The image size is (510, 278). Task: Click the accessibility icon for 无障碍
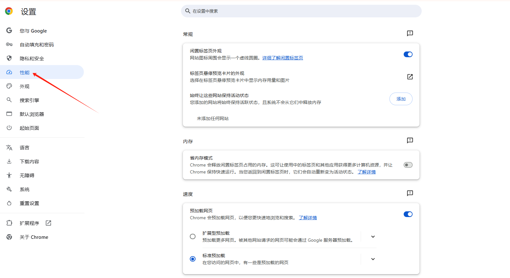[x=9, y=175]
